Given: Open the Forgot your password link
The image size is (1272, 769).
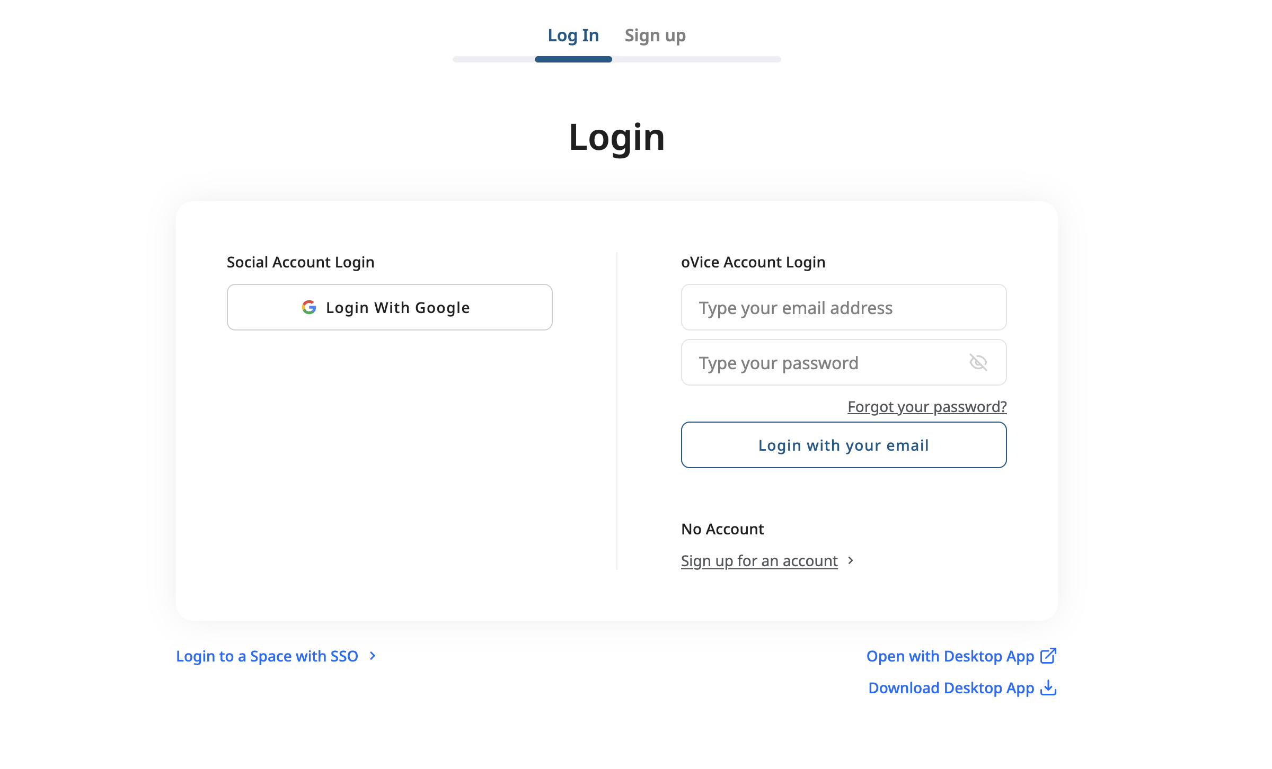Looking at the screenshot, I should (927, 407).
